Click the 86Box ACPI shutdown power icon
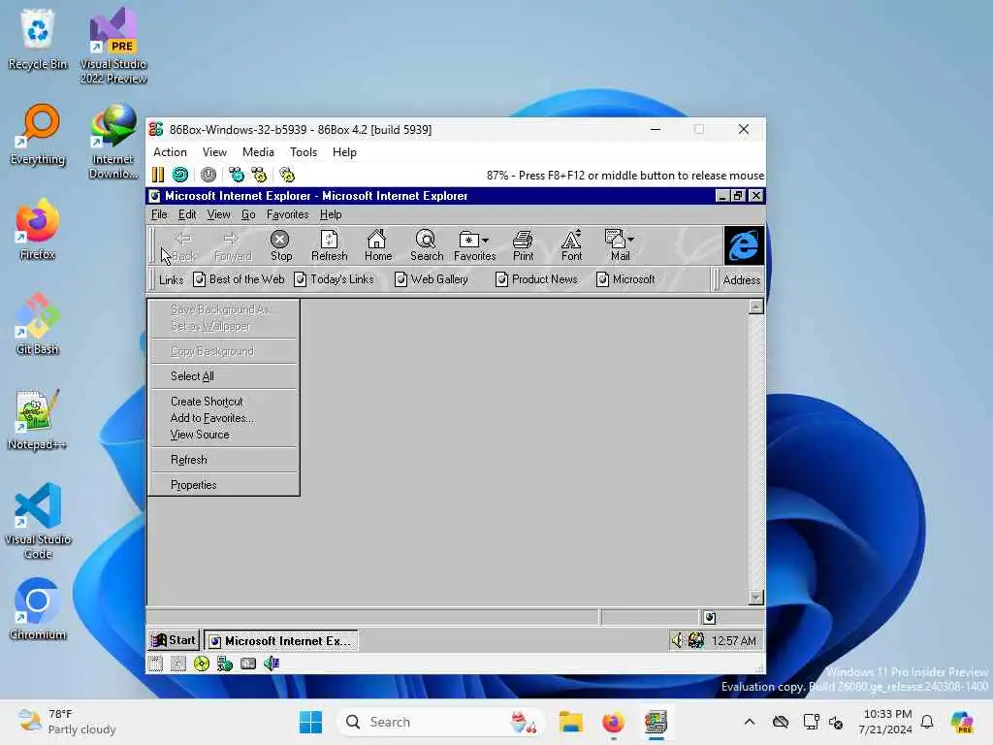This screenshot has height=745, width=993. (208, 175)
